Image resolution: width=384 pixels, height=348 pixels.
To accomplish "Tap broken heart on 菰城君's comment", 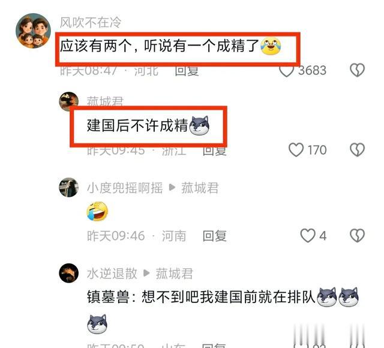I will point(358,149).
